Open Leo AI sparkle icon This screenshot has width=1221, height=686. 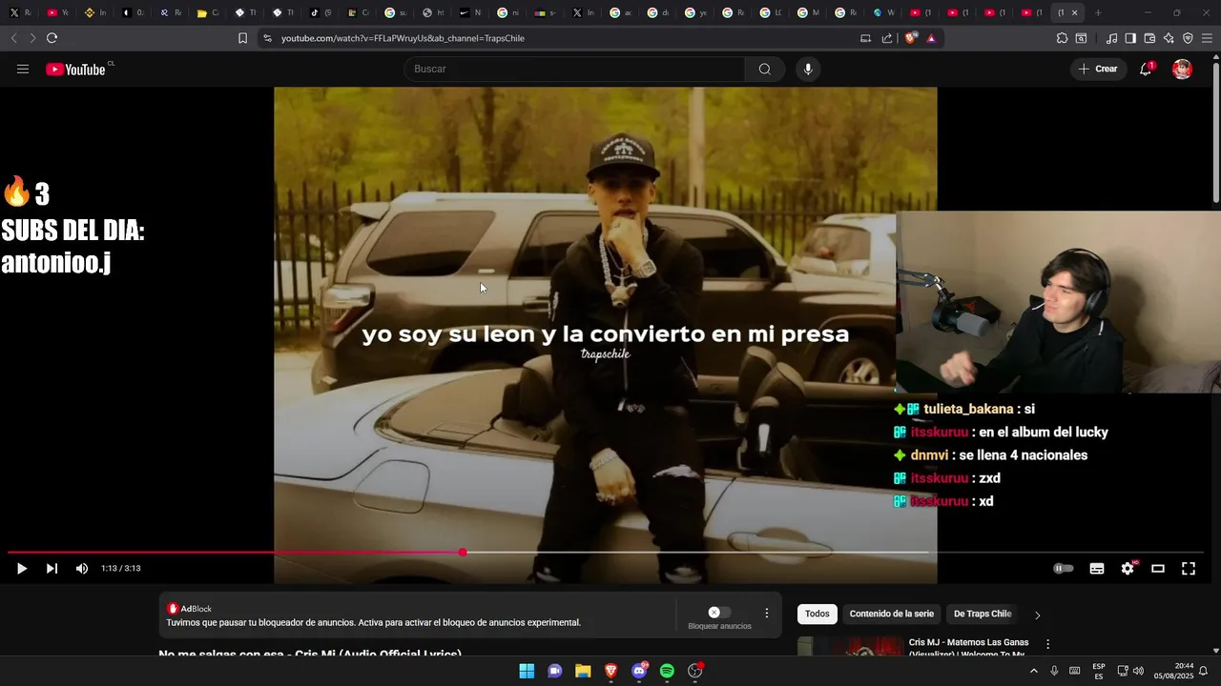(1169, 38)
